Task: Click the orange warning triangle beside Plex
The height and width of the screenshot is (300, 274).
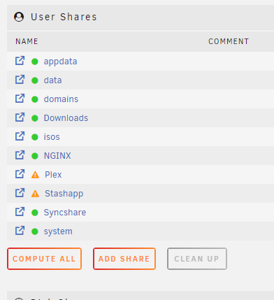Action: [35, 175]
